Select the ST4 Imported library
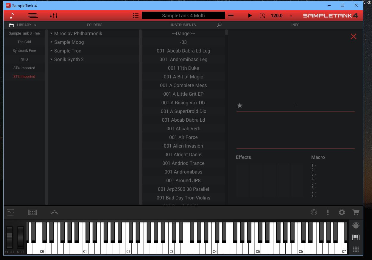The image size is (372, 260). pos(24,68)
